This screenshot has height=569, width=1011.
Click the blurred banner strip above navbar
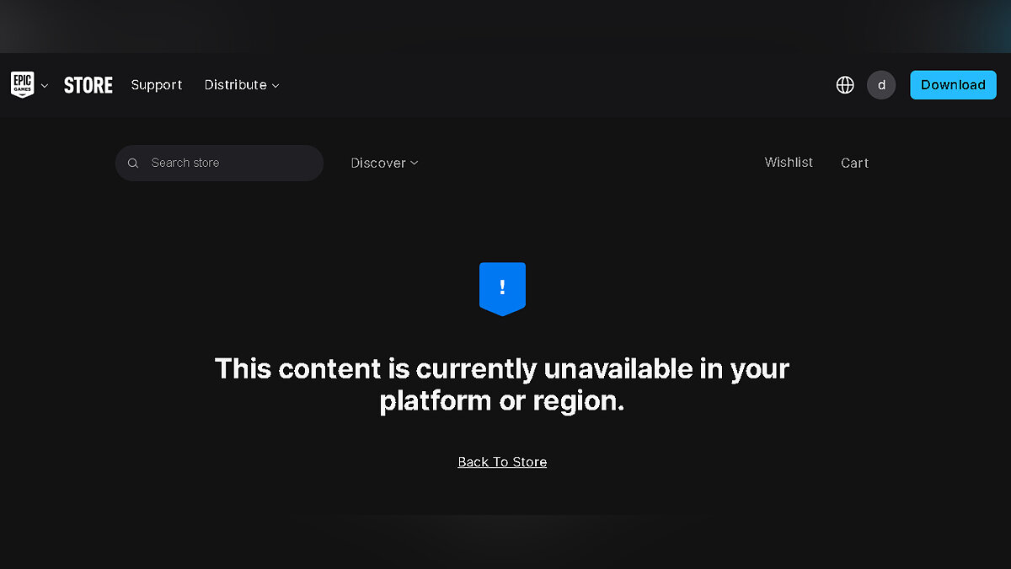tap(505, 26)
